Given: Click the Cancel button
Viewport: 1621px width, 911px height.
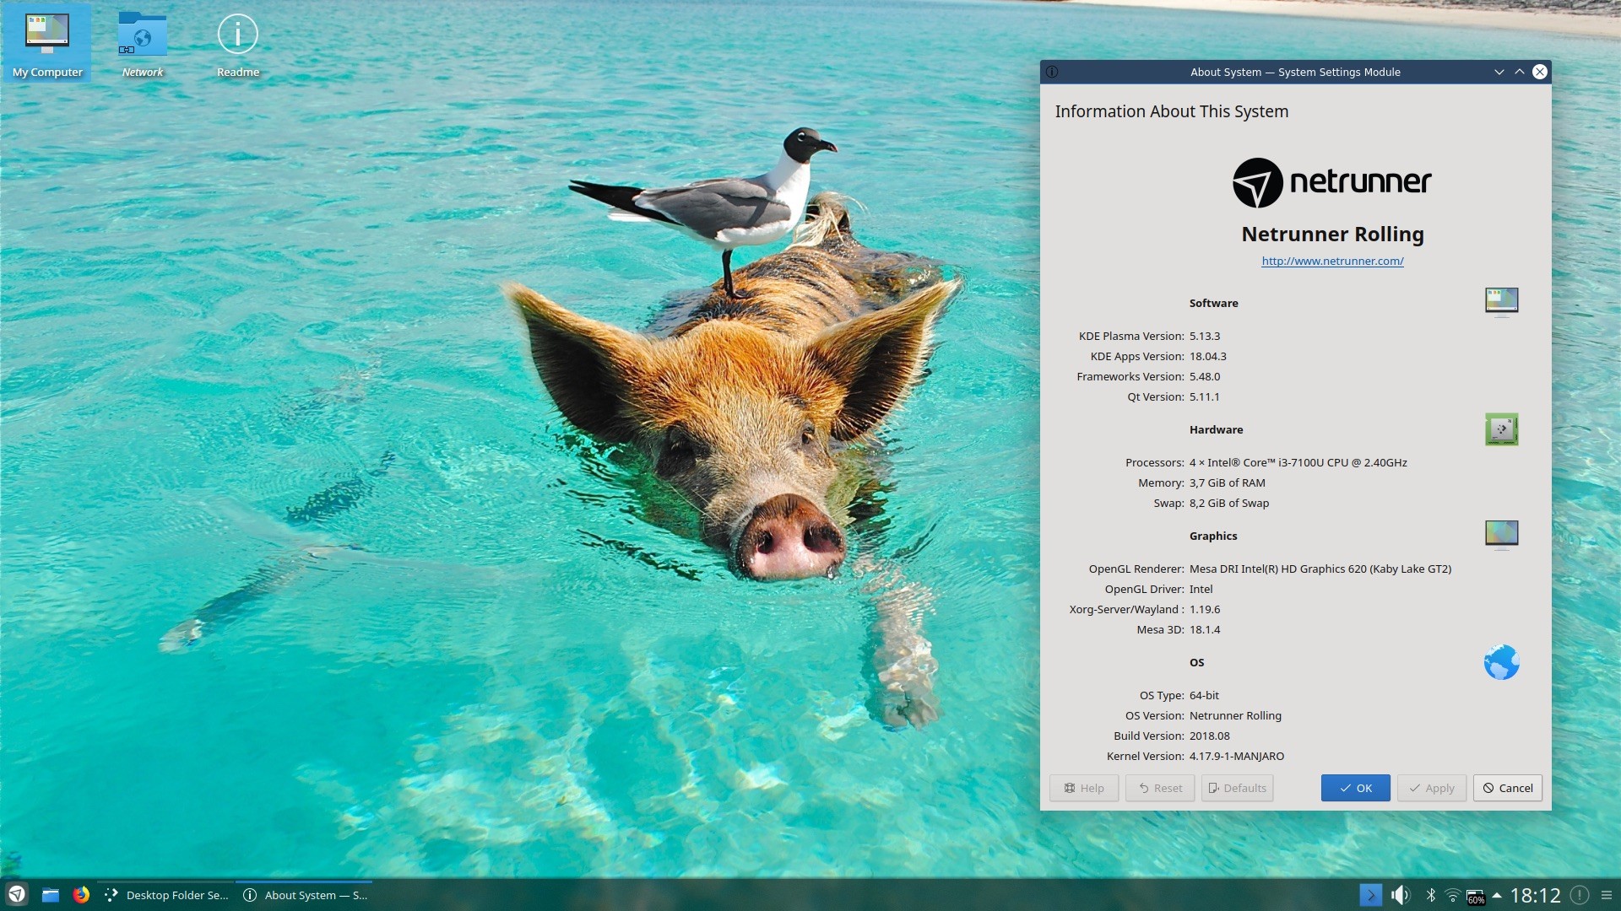Looking at the screenshot, I should pos(1508,788).
